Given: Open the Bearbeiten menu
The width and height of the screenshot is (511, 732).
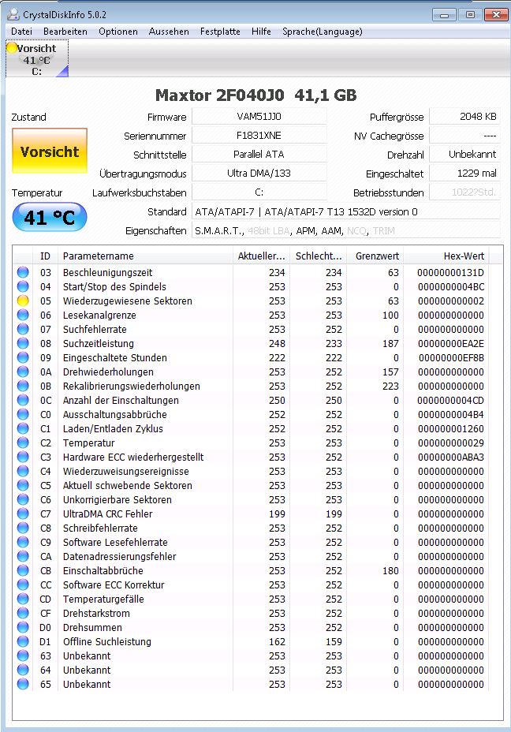Looking at the screenshot, I should coord(65,32).
